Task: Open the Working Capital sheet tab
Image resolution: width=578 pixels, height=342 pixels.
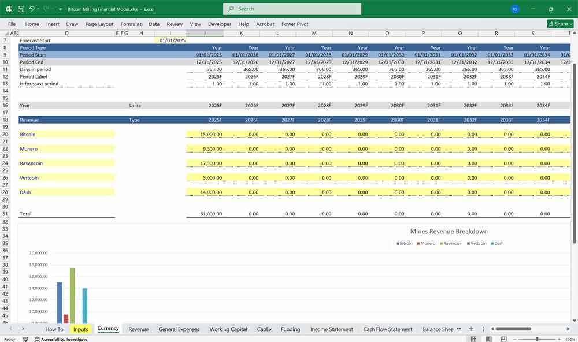Action: tap(228, 329)
